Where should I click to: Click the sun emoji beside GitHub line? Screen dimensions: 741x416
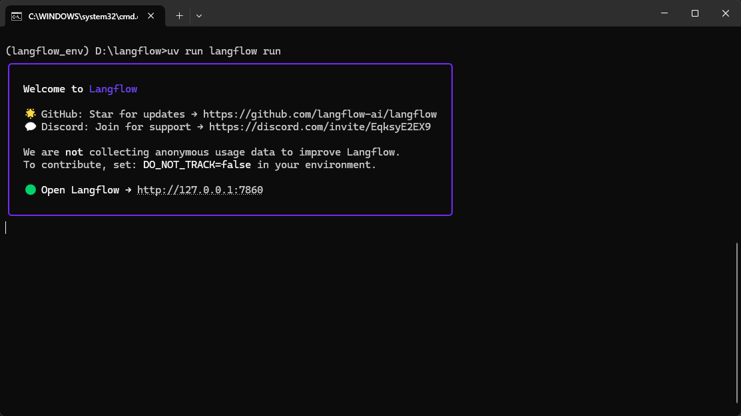coord(30,113)
